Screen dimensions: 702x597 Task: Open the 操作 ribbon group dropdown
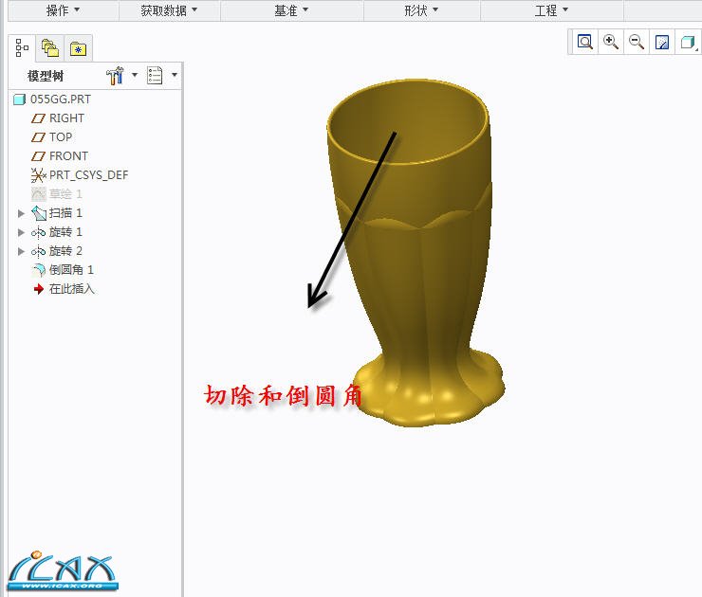[x=63, y=9]
